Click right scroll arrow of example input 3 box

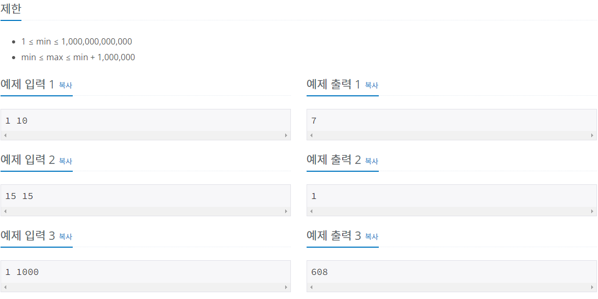tap(286, 287)
